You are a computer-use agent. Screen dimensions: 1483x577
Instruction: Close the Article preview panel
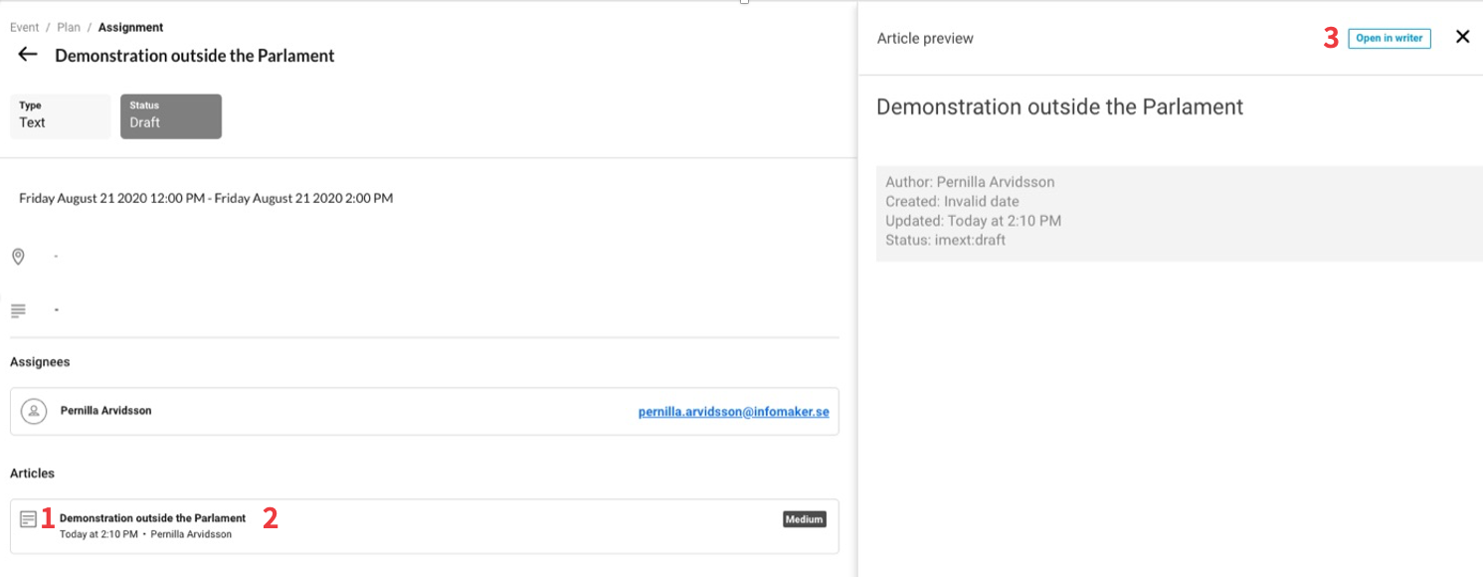pos(1462,36)
